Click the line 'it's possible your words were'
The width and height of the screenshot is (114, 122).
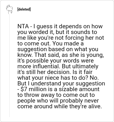(56, 61)
